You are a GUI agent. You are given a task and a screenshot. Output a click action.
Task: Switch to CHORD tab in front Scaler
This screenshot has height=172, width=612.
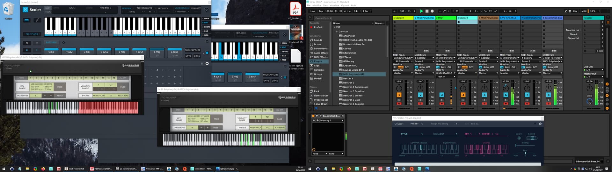(207, 27)
